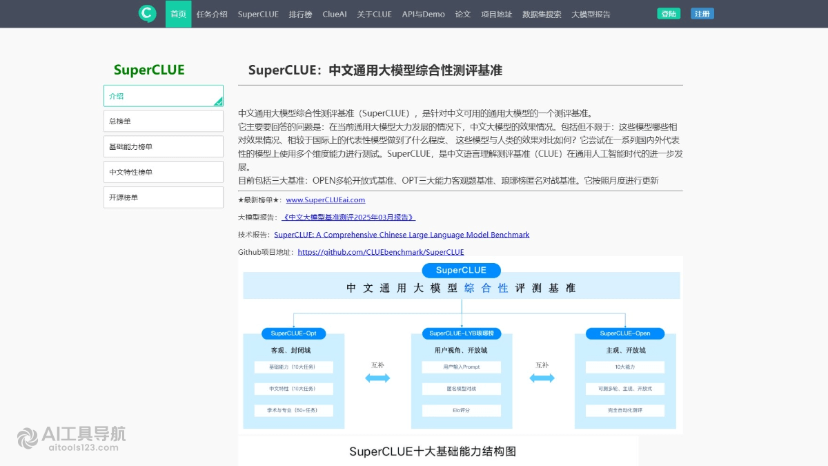Click the Elo评分 box
Screen dimensions: 828x466
coord(461,410)
